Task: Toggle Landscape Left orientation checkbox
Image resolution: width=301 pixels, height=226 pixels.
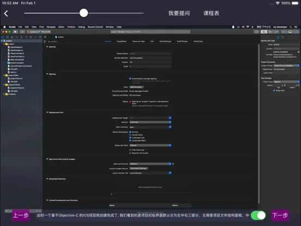Action: coord(130,138)
